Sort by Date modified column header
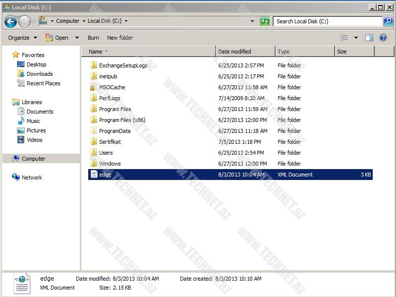Viewport: 396px width, 297px height. 245,52
